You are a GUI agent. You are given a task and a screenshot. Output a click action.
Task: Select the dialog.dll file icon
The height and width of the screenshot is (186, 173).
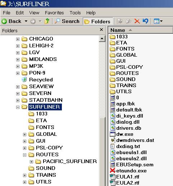113,122
